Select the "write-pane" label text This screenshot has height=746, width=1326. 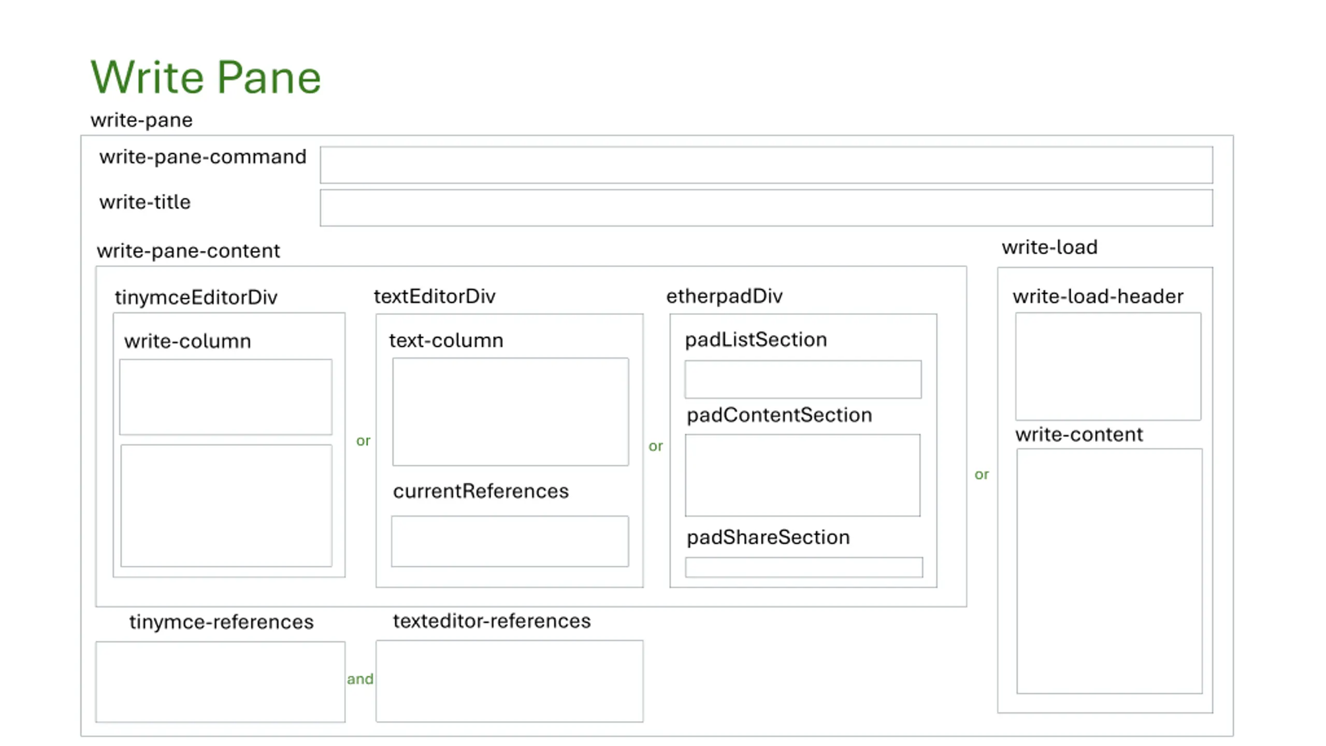141,120
